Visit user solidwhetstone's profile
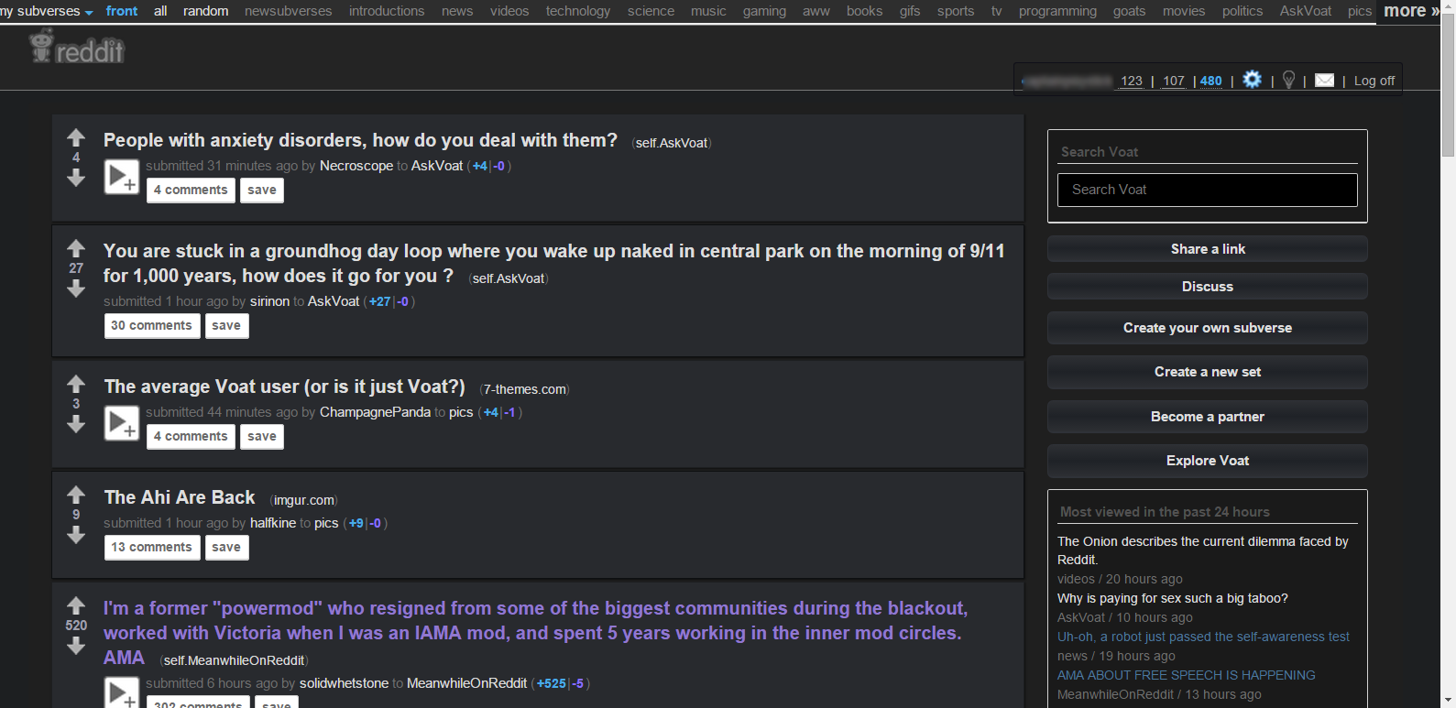This screenshot has width=1456, height=708. [345, 683]
